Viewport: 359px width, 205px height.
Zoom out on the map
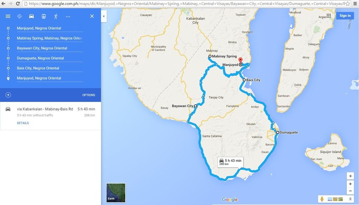(350, 191)
